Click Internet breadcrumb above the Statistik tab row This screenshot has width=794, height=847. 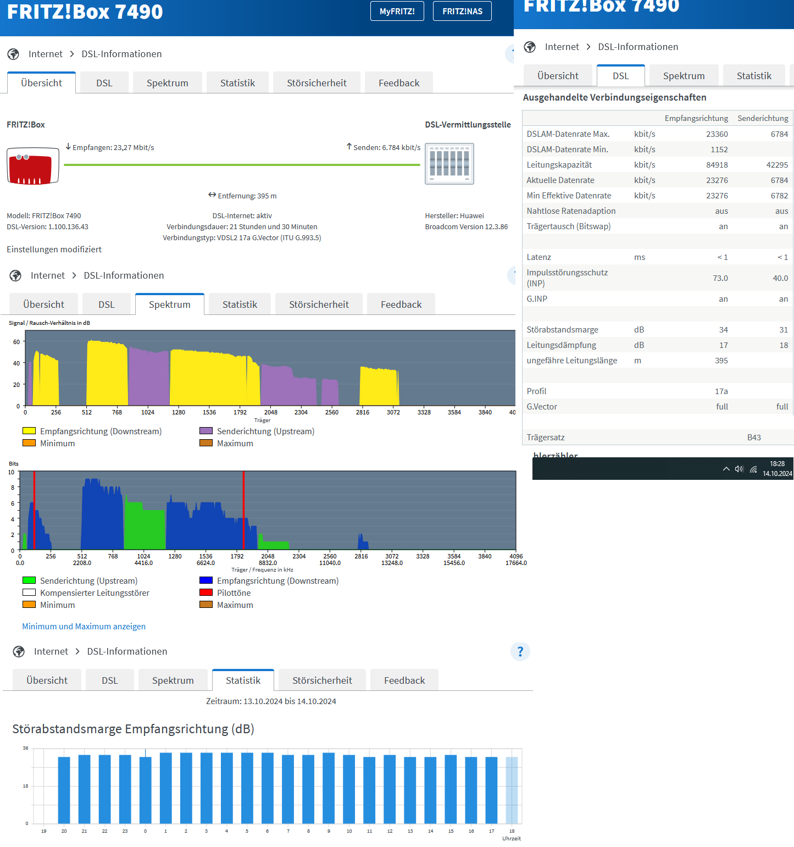pyautogui.click(x=51, y=651)
